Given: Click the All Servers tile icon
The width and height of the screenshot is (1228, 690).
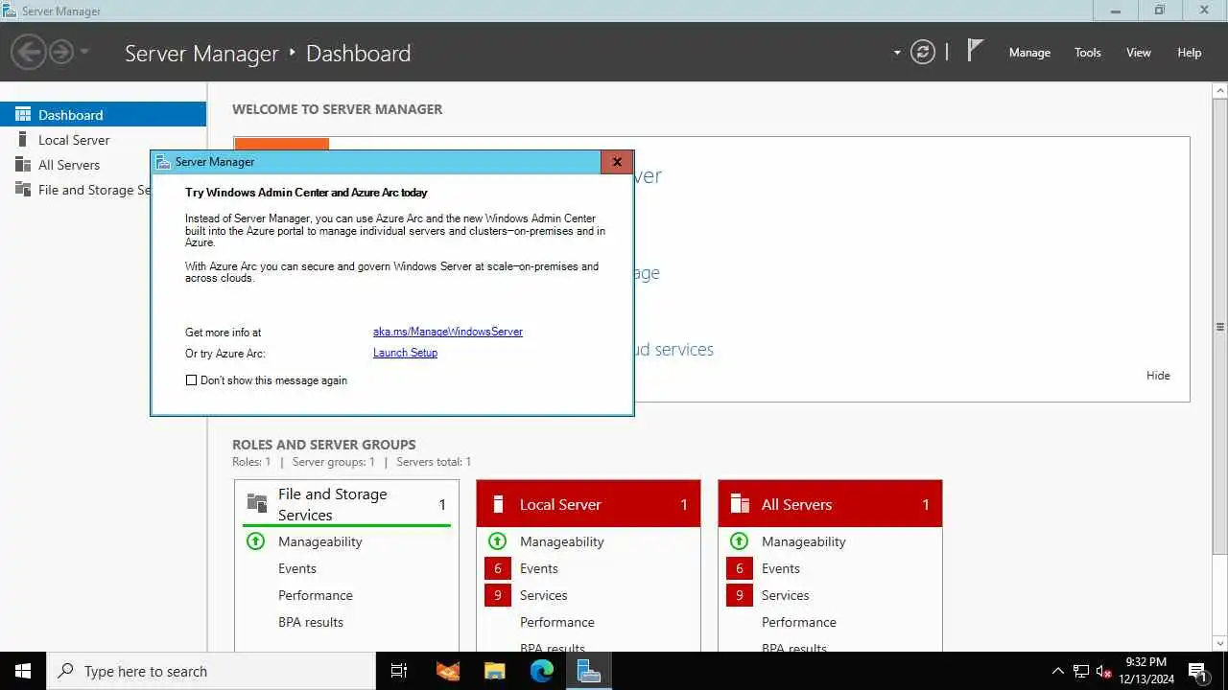Looking at the screenshot, I should pyautogui.click(x=740, y=504).
